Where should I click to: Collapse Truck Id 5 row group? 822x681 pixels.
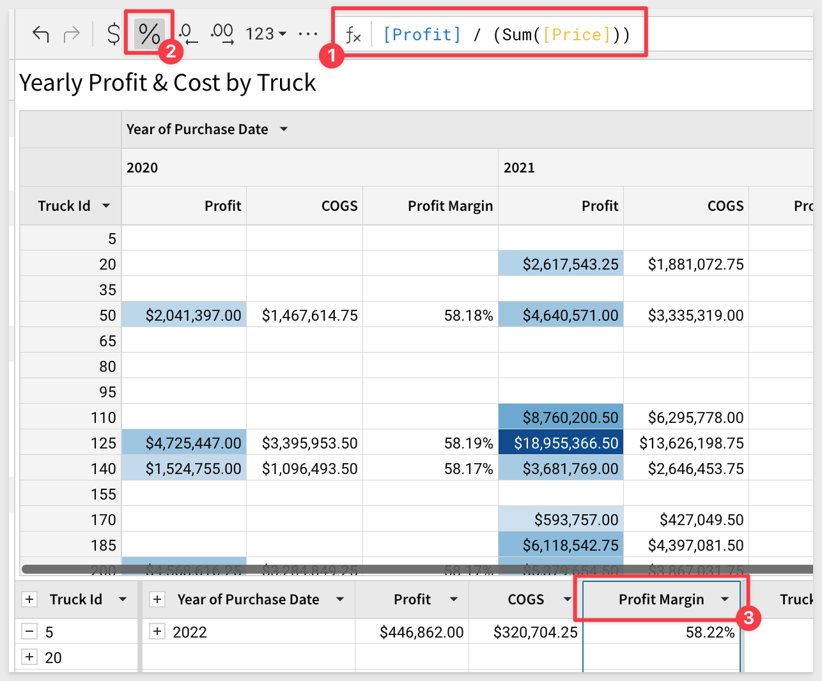click(x=29, y=632)
